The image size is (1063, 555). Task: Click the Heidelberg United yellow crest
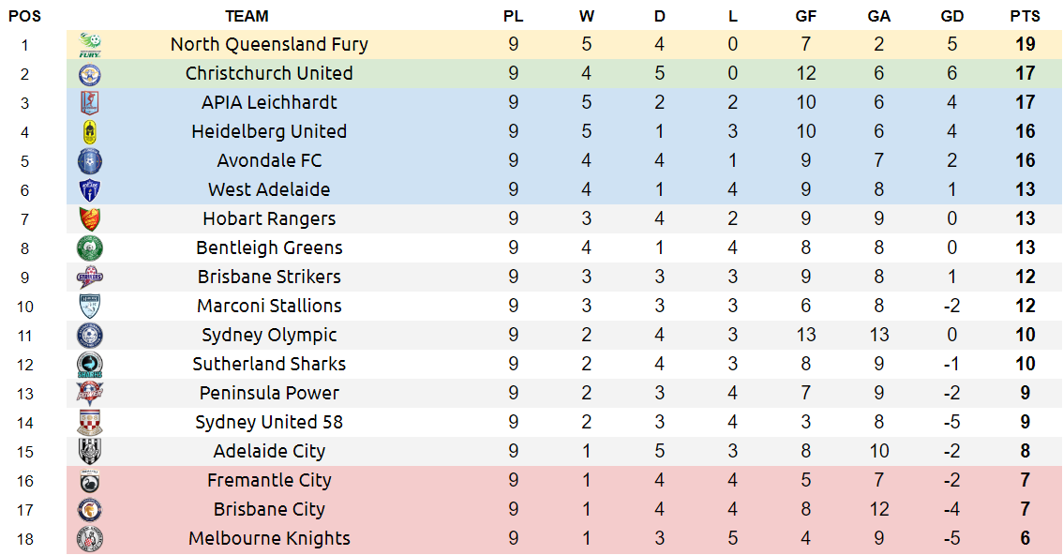point(89,132)
